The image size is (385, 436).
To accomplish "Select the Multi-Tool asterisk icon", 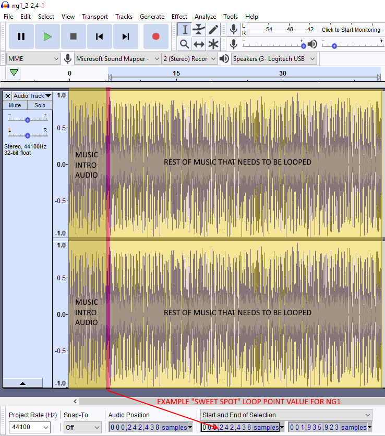I will coord(213,44).
